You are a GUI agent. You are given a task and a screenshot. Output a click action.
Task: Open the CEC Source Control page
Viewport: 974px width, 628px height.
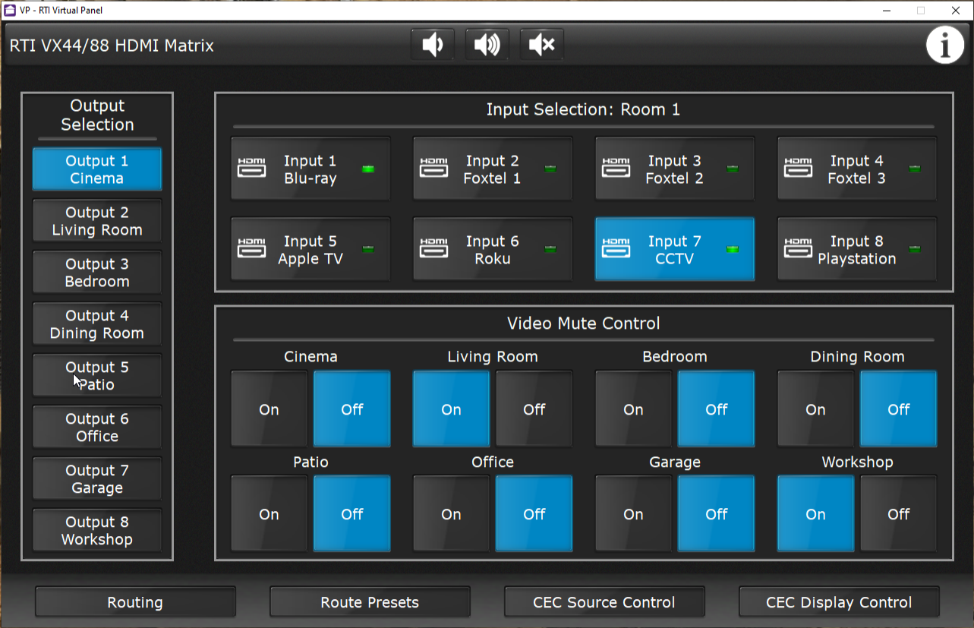tap(604, 602)
